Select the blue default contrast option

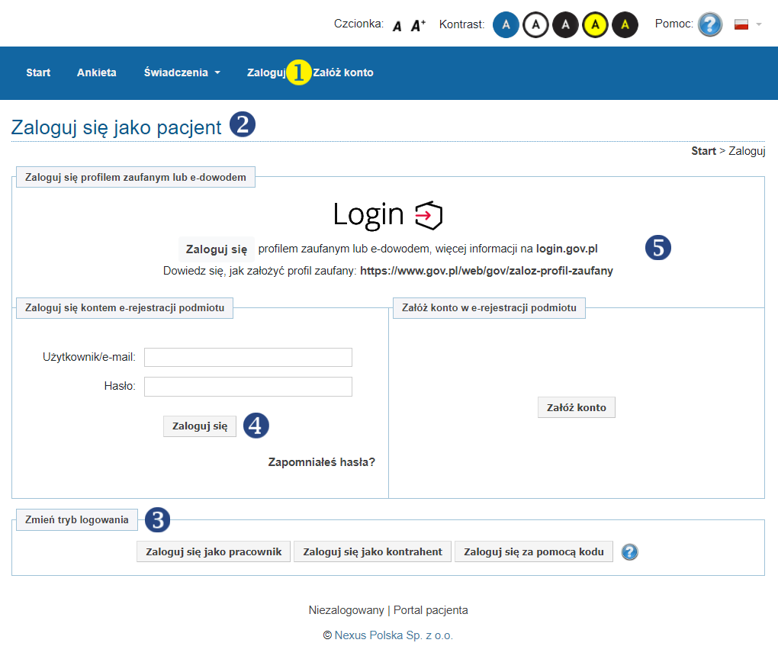tap(506, 25)
